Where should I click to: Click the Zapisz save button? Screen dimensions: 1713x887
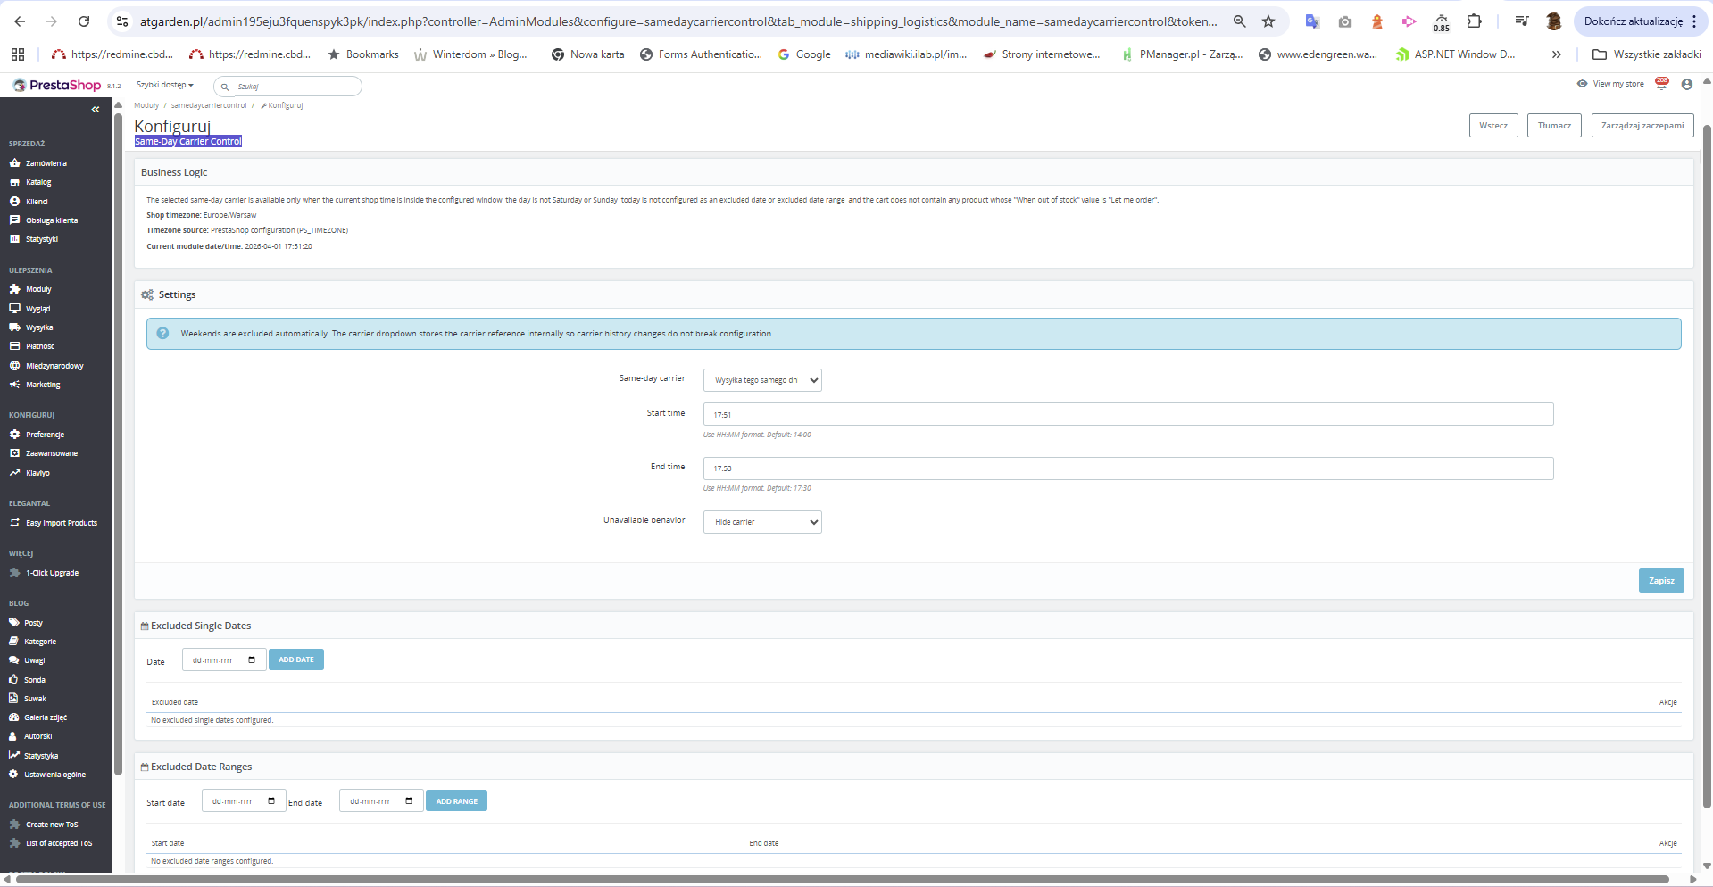[1661, 581]
